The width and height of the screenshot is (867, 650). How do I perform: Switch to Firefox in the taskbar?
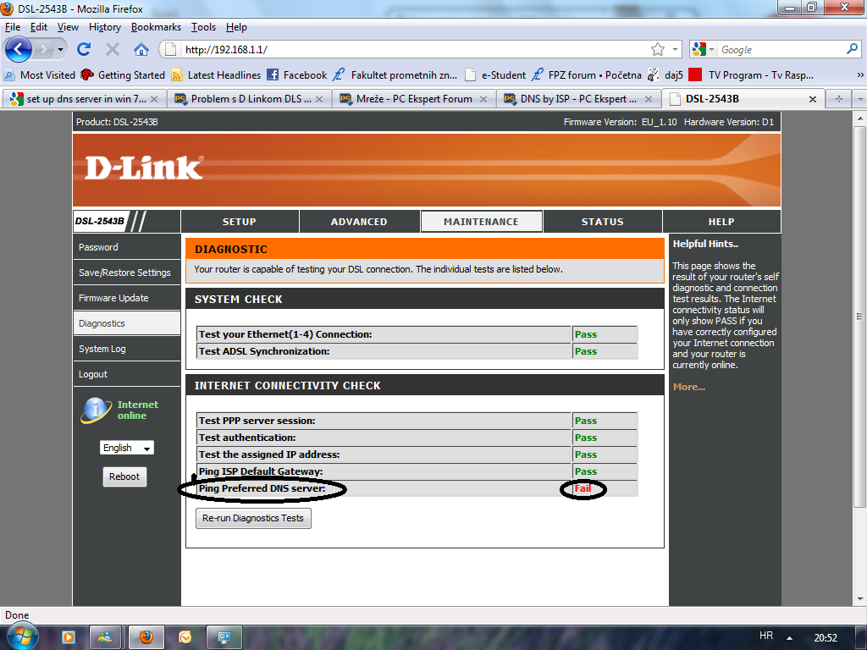click(x=146, y=637)
